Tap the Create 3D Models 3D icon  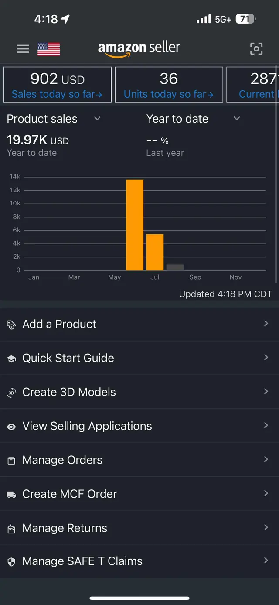pos(11,393)
